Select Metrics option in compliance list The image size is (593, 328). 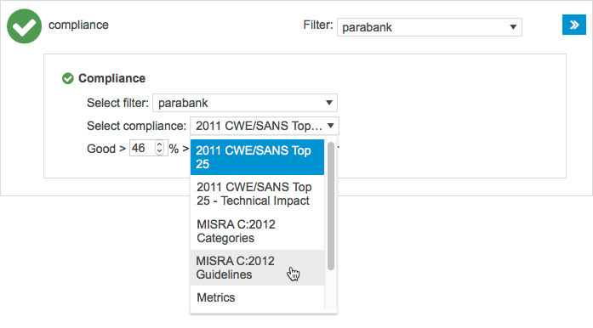(x=257, y=297)
